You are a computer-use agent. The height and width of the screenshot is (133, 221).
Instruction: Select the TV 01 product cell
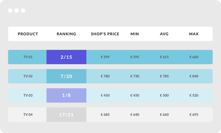(28, 57)
